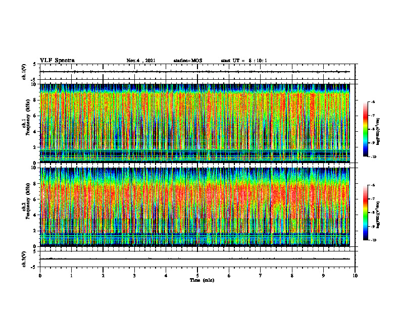Screen dimensions: 400x309
Task: Click the "-10" label on ch.2 colorbar
Action: coord(373,240)
